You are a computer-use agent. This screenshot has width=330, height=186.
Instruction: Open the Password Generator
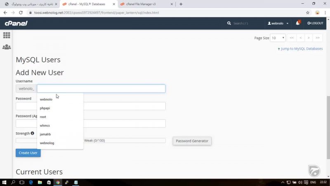coord(192,141)
